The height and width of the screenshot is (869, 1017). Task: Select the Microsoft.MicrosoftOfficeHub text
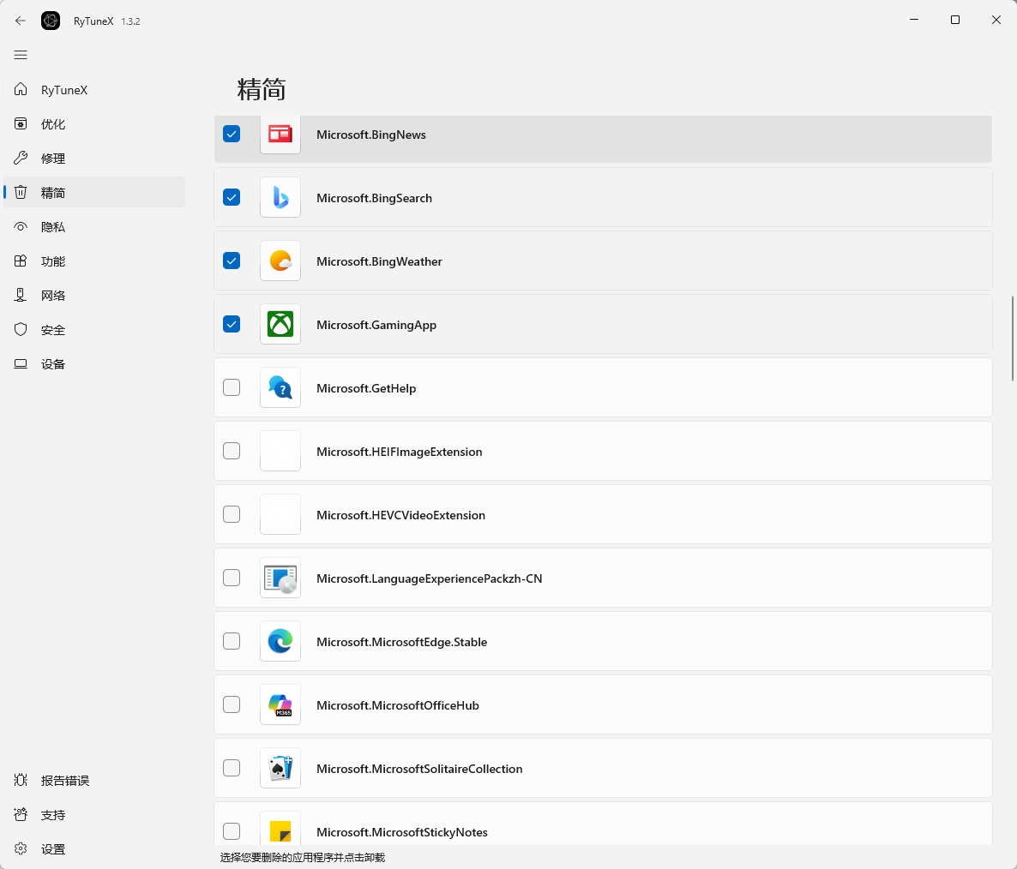398,705
